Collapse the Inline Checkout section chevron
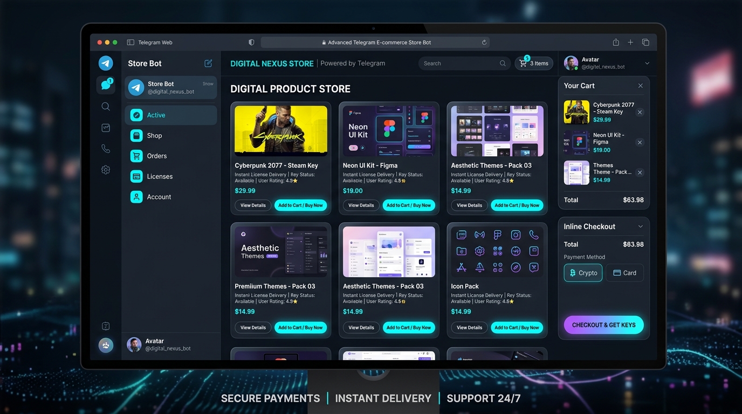This screenshot has height=414, width=742. point(641,226)
